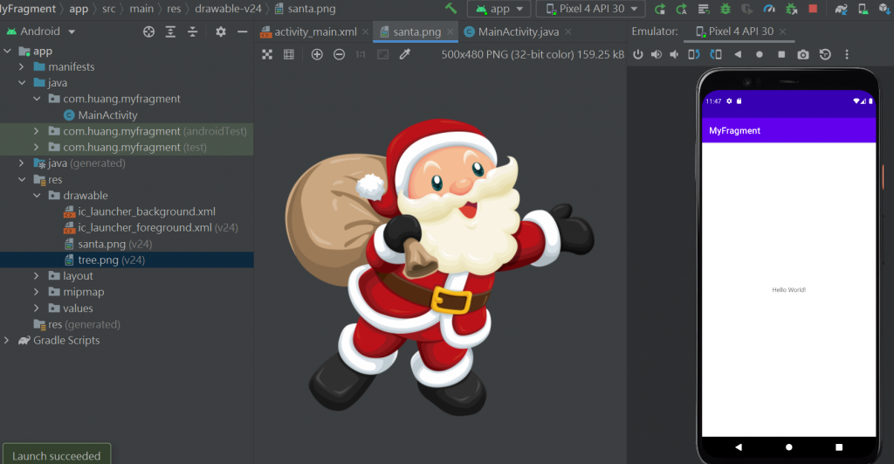Open emulator extended controls three-dot menu
The image size is (894, 464).
847,54
